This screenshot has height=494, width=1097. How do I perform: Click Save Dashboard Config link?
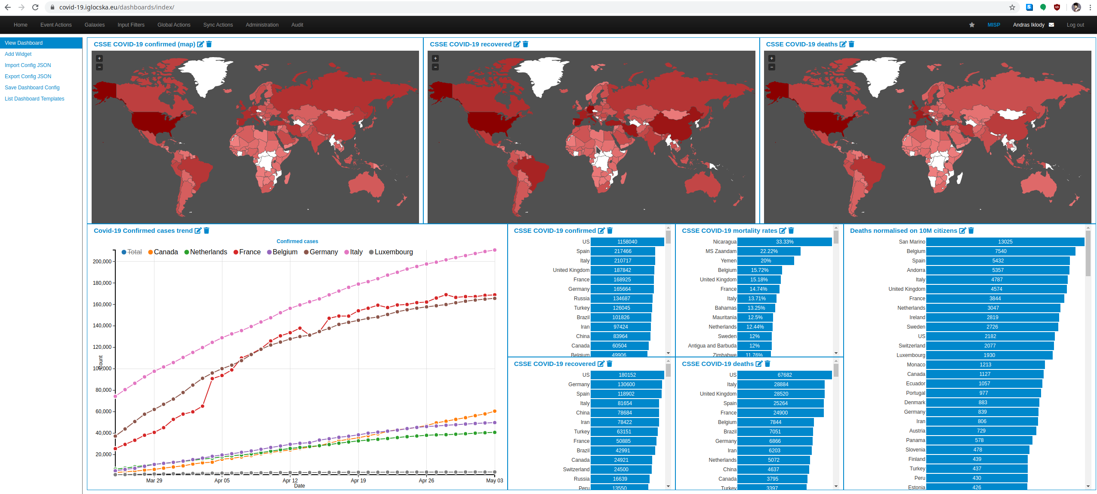[32, 88]
